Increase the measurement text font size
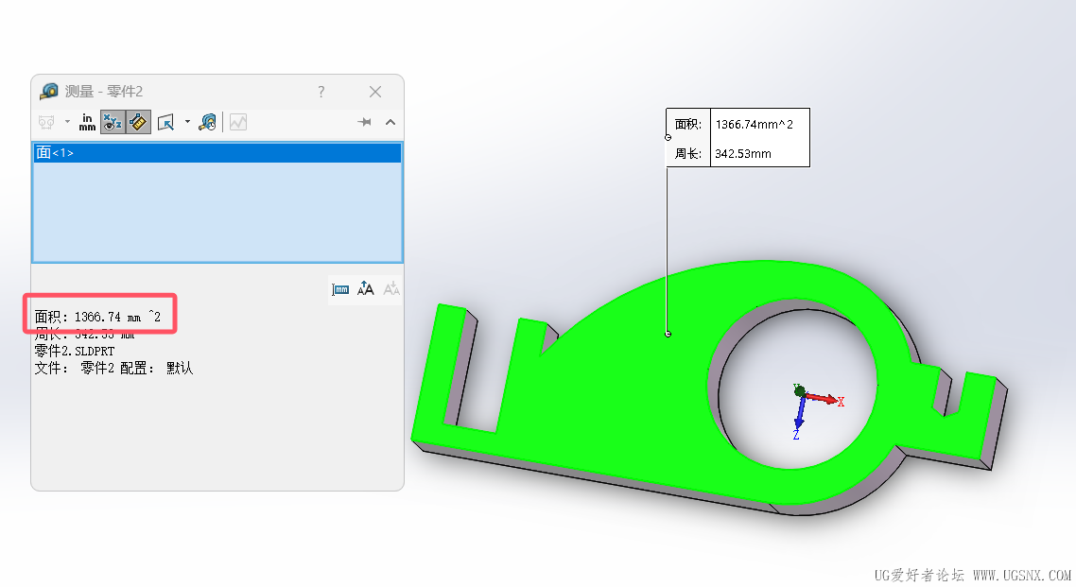 pos(366,289)
